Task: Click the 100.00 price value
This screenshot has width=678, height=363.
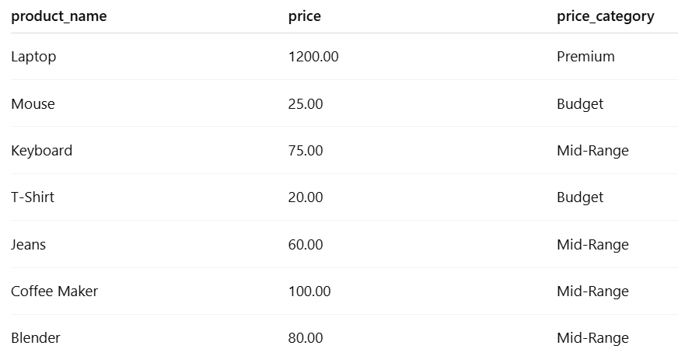Action: (309, 291)
